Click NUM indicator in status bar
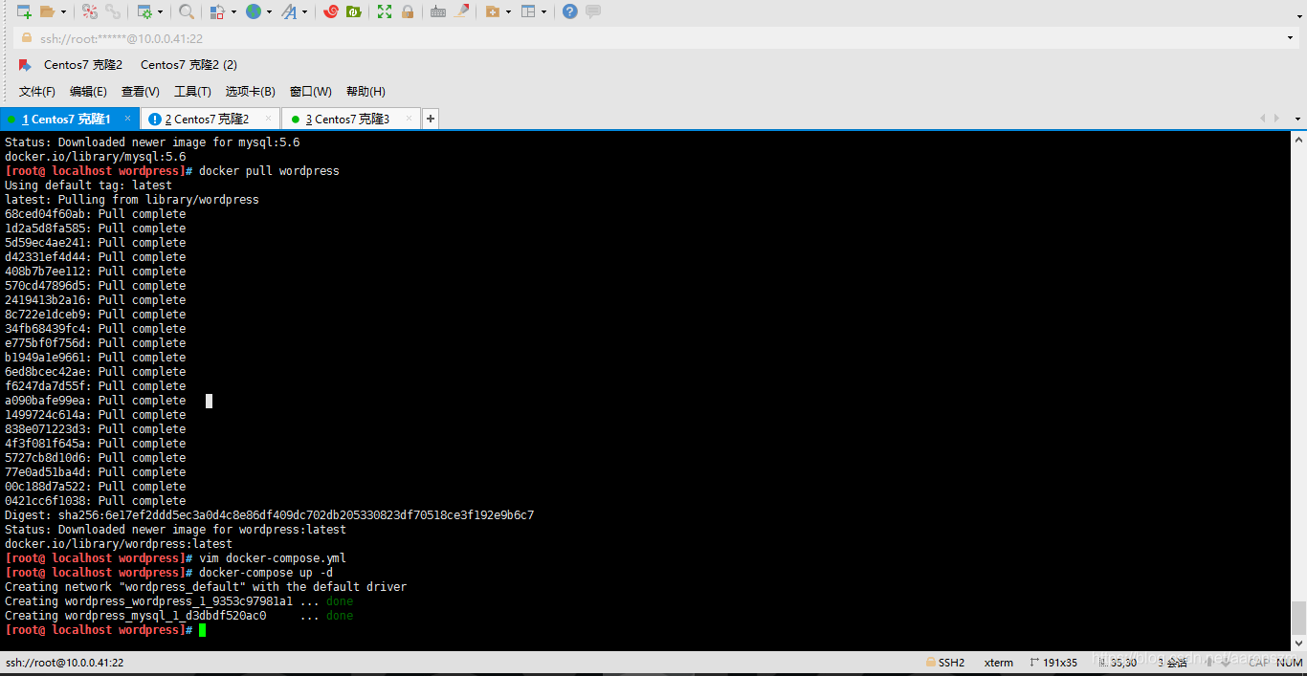Viewport: 1307px width, 676px height. click(1290, 663)
